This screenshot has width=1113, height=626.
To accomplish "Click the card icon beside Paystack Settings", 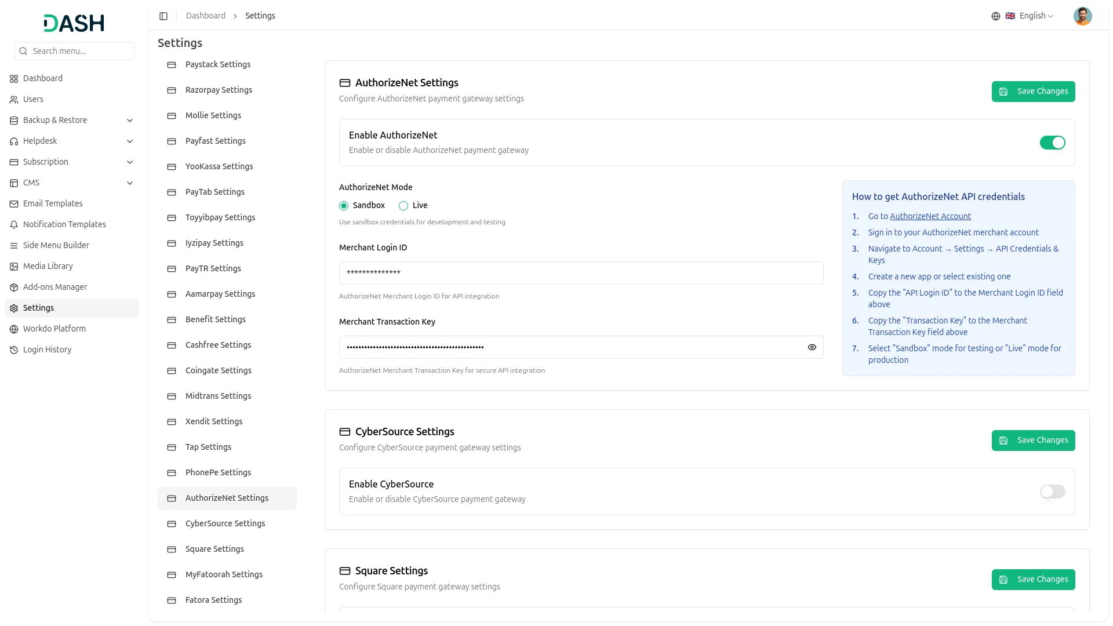I will (172, 65).
